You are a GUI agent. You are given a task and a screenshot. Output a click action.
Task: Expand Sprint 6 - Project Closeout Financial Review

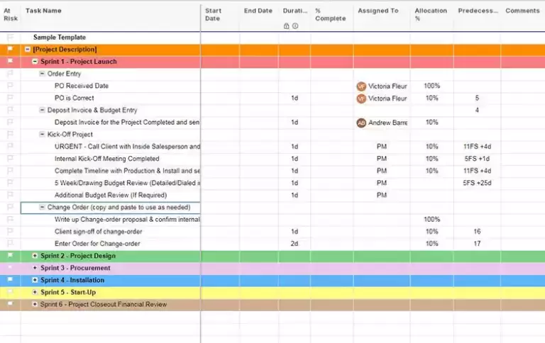coord(35,305)
